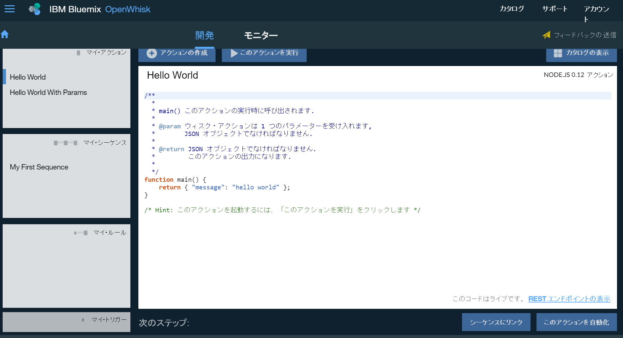Screen dimensions: 623x338
Task: Click the @param comment line
Action: tap(261, 126)
